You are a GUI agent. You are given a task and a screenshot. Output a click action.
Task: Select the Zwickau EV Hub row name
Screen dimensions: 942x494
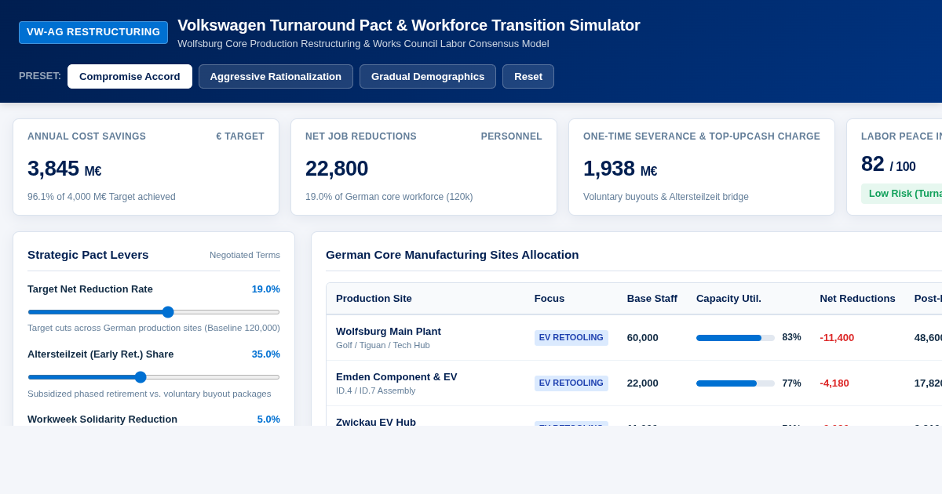[x=376, y=422]
